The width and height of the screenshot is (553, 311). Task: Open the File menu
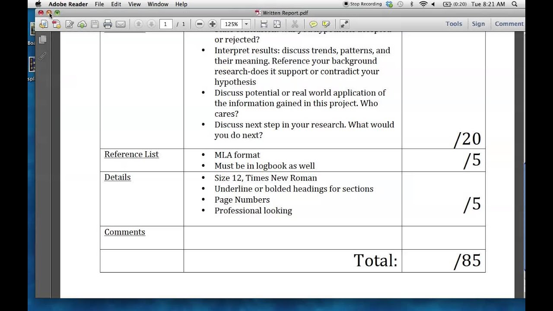99,4
